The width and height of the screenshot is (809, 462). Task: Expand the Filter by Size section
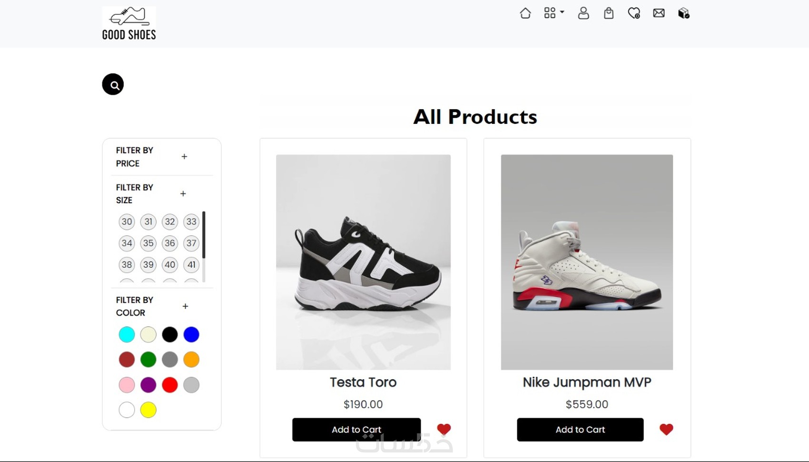[x=183, y=194]
